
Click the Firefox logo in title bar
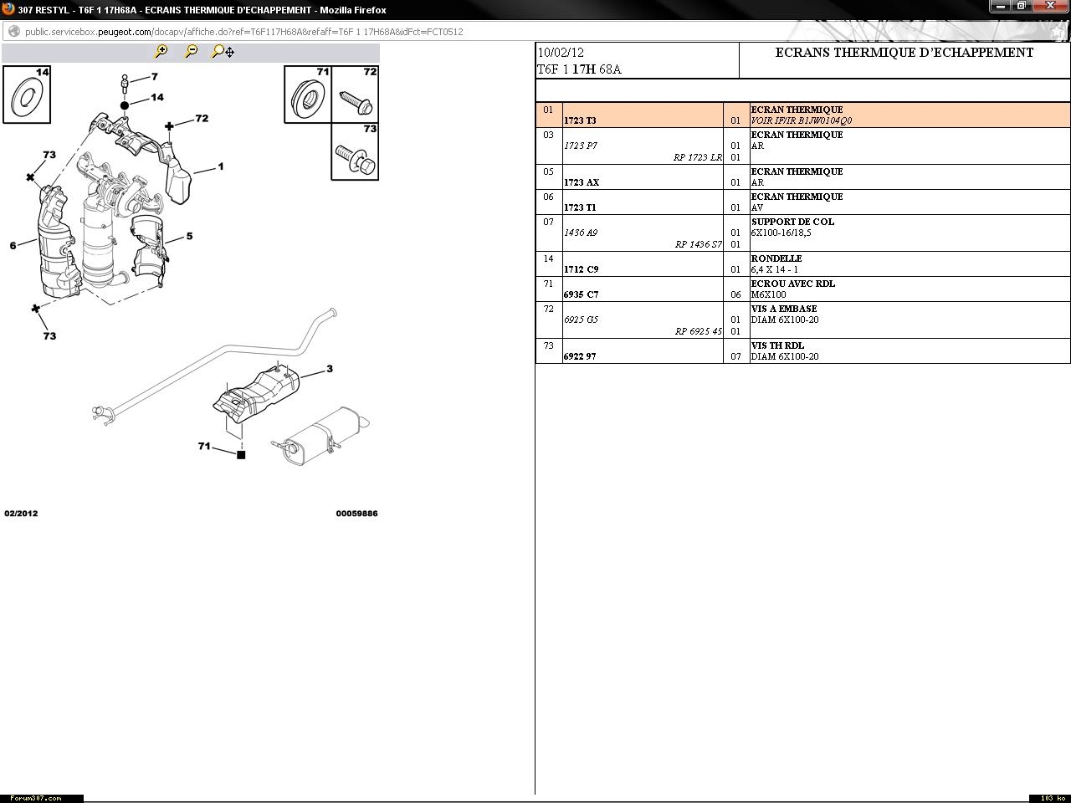[8, 9]
